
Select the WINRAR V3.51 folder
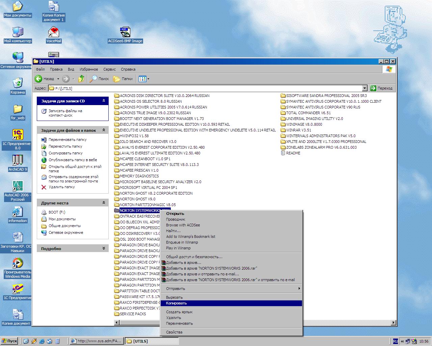click(x=296, y=130)
